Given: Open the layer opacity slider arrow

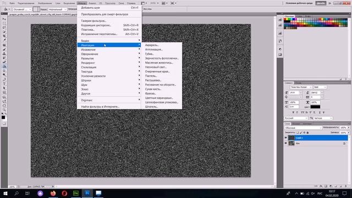Looking at the screenshot, I should 349,128.
